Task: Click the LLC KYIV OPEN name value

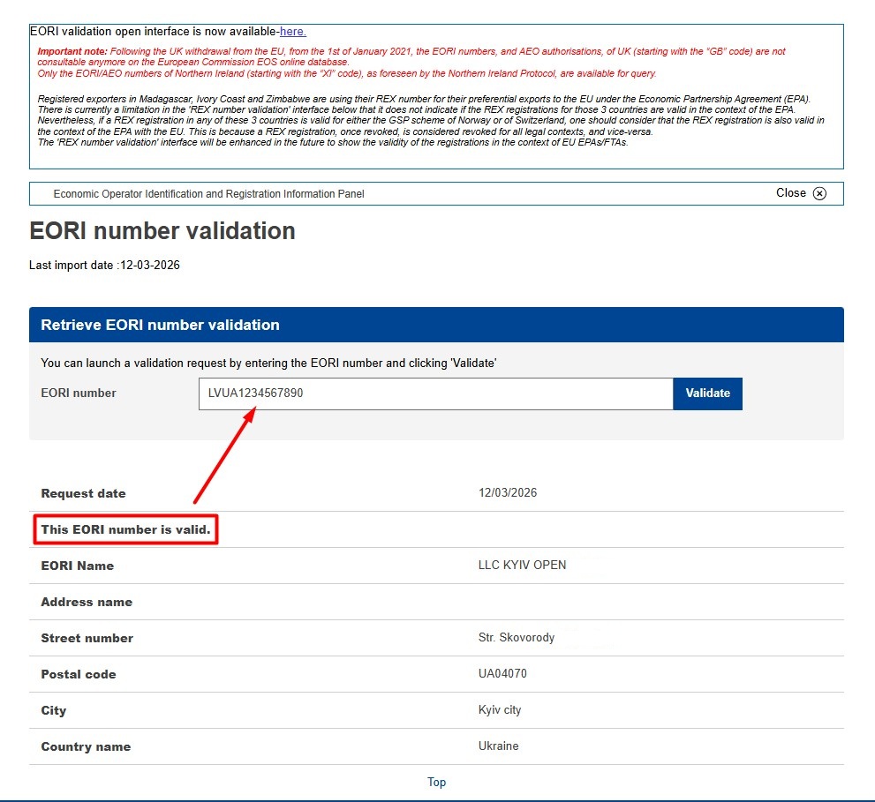Action: (x=522, y=566)
